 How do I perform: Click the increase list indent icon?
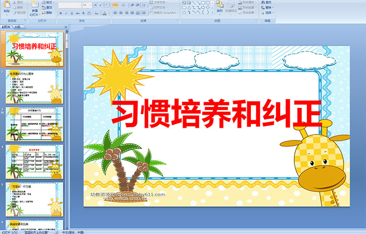[138, 5]
